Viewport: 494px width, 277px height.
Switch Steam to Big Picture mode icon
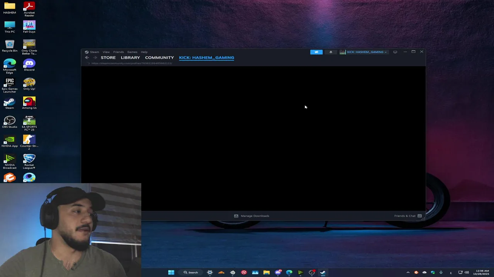point(395,52)
